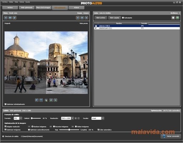The image size is (183, 143).
Task: Select single view mode icon
Action: point(6,18)
